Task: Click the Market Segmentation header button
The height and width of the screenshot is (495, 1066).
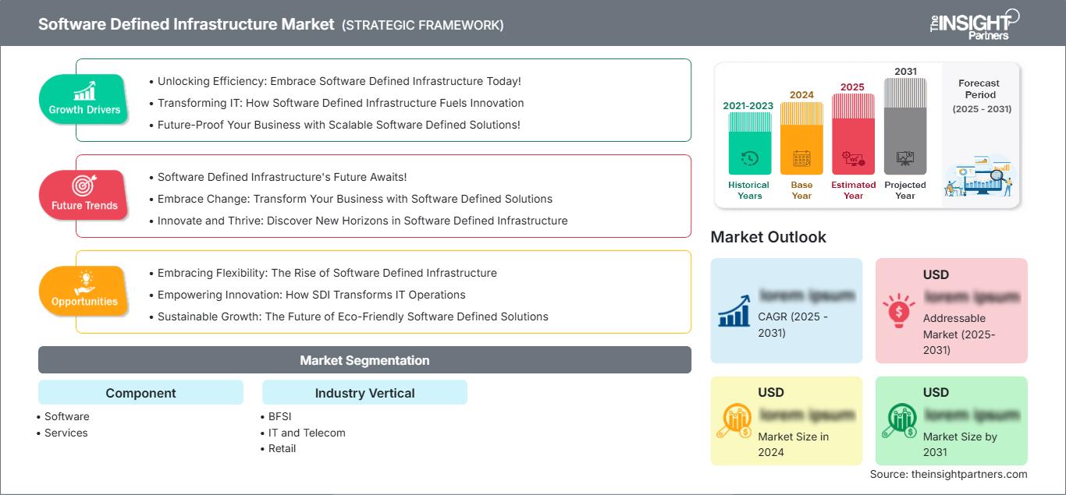Action: coord(364,359)
